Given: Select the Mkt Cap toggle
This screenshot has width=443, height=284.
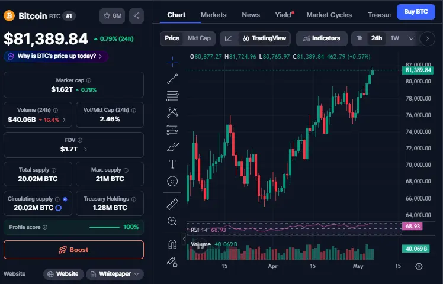Looking at the screenshot, I should [x=199, y=38].
